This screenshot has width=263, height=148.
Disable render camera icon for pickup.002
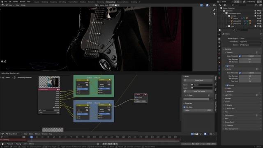[260, 24]
